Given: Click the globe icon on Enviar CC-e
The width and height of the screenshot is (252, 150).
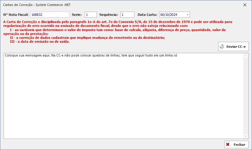Looking at the screenshot, I should 222,47.
